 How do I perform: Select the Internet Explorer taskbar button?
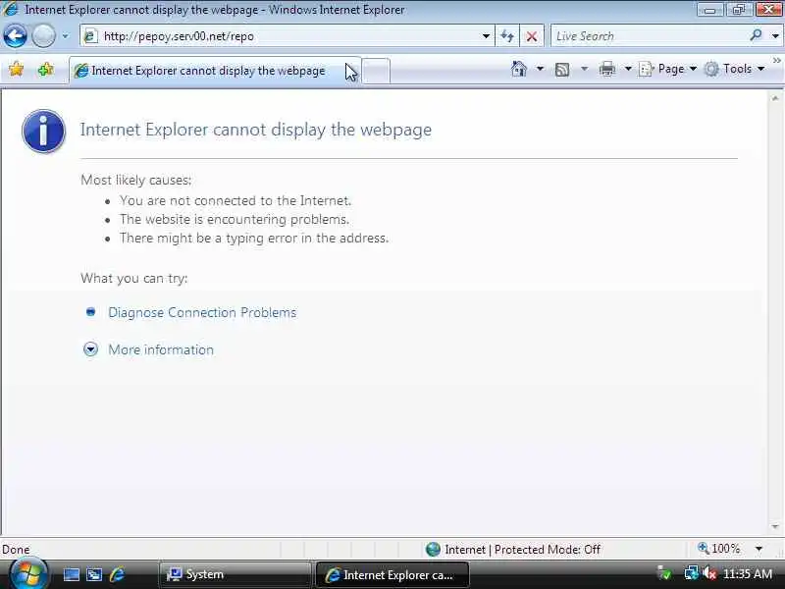(x=392, y=574)
